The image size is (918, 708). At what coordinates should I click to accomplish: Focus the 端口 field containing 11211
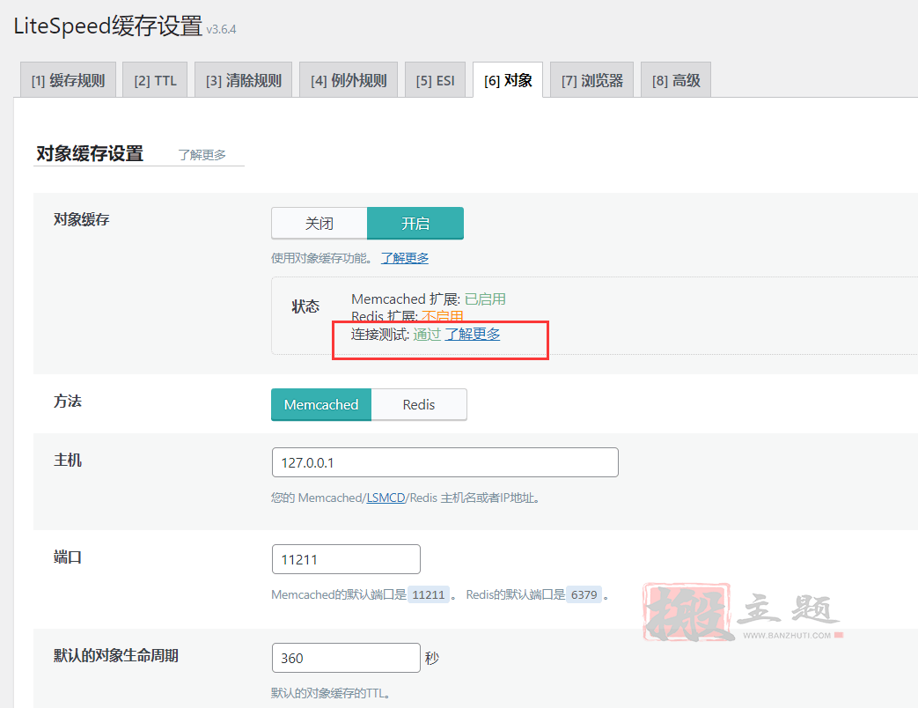point(346,559)
